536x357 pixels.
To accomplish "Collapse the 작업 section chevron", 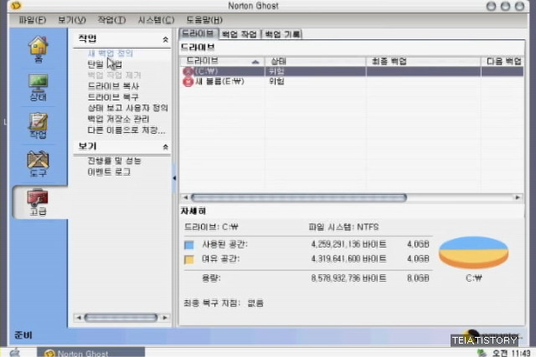I will (x=166, y=39).
